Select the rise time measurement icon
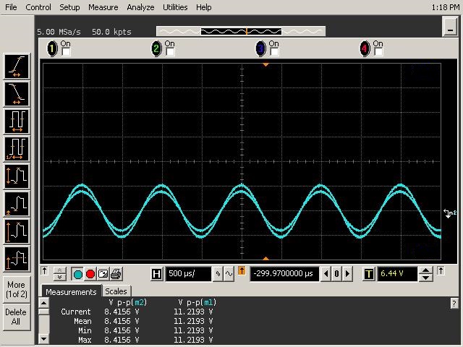 click(17, 66)
